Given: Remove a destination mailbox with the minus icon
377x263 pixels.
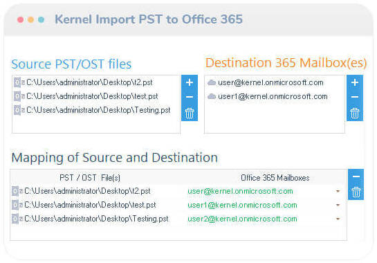Looking at the screenshot, I should [x=355, y=97].
